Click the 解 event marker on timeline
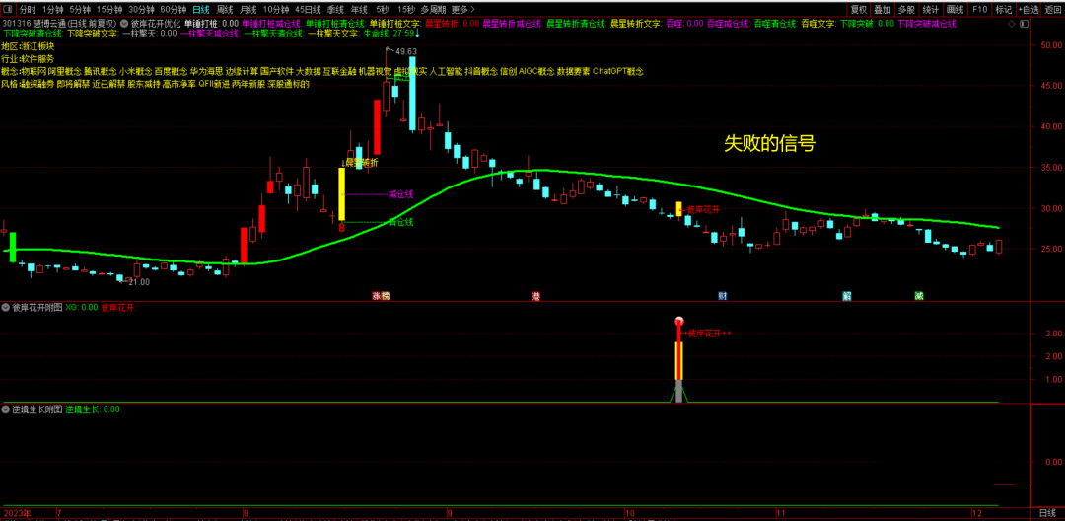 (x=846, y=296)
